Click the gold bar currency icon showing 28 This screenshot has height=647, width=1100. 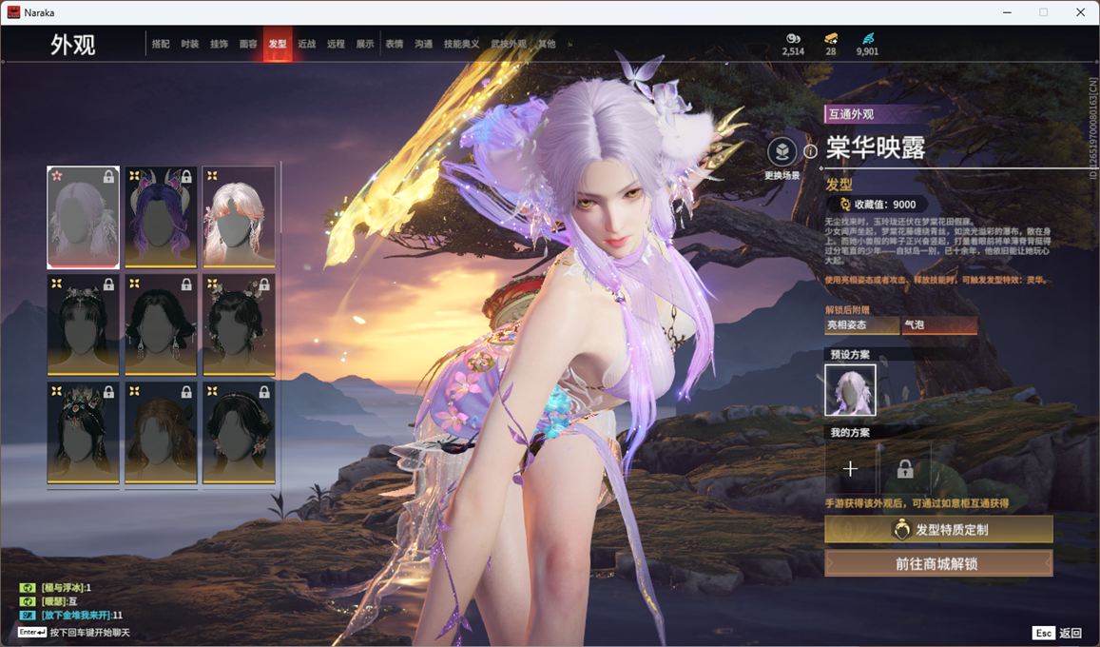[x=831, y=39]
